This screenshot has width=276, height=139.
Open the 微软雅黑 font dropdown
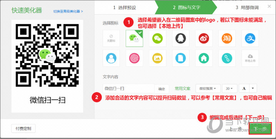pos(208,88)
